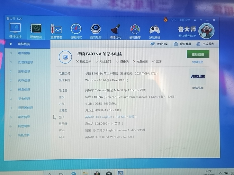Click the 48°C temperature readout in the tray
This screenshot has width=234, height=175.
209,171
